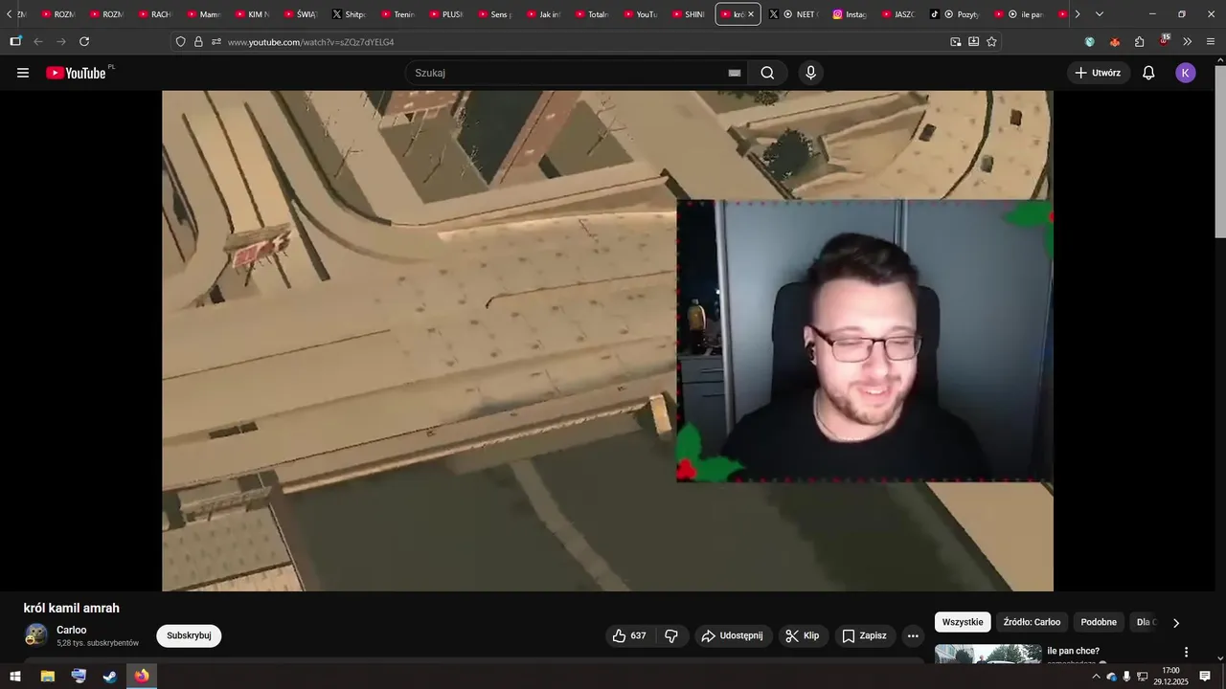Screen dimensions: 1226x689
Task: Switch to the Shitpo X tab
Action: 350,14
